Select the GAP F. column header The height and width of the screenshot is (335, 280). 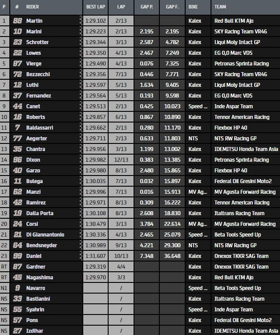172,7
